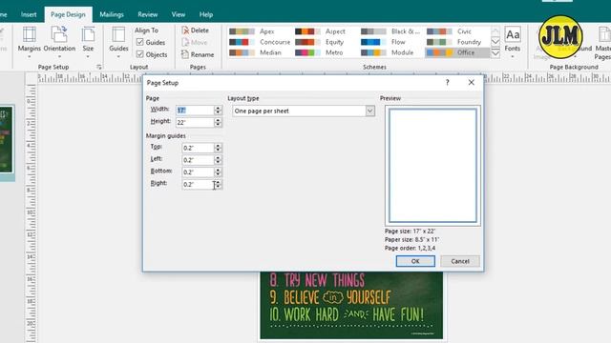Open the Fonts scheme button
611x343 pixels.
[x=512, y=42]
